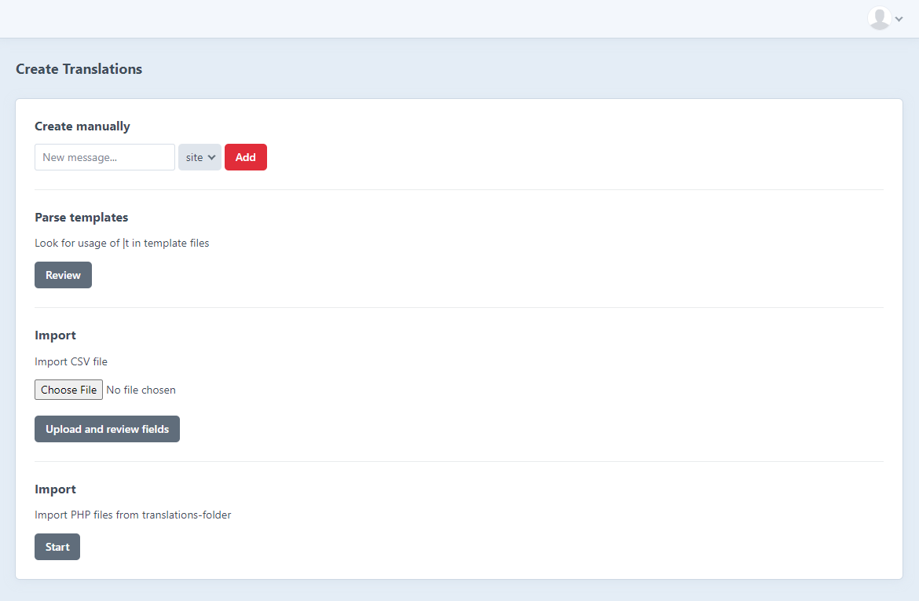Click Import heading above PHP files text

point(55,489)
